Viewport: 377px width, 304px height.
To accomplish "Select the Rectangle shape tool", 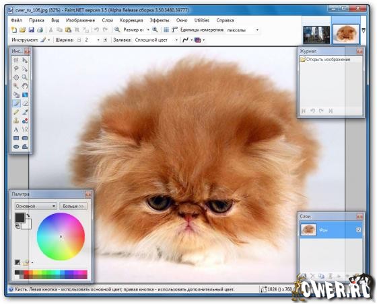I will pos(16,138).
